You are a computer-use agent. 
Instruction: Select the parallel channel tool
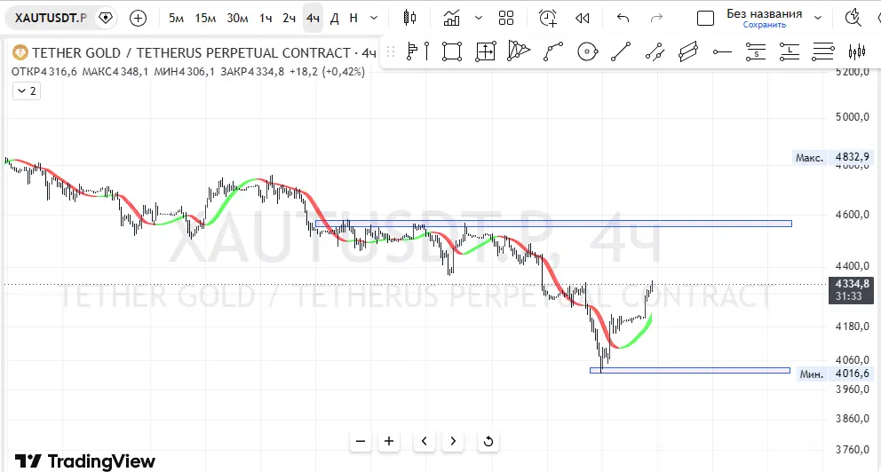click(688, 51)
